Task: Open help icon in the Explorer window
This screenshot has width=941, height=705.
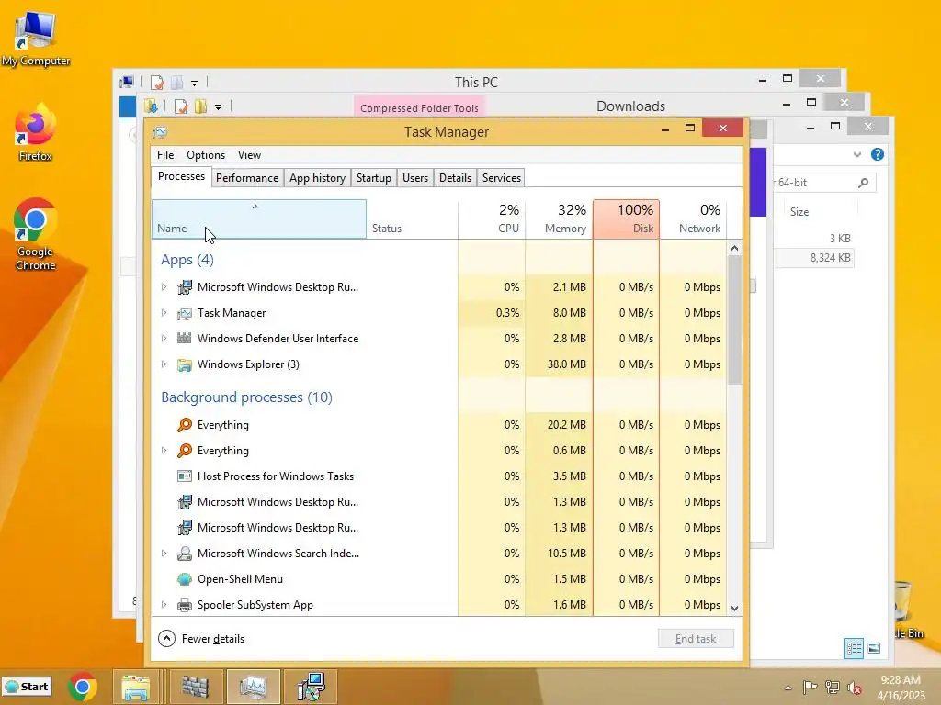Action: [878, 154]
